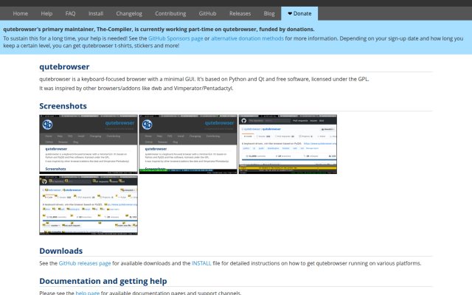
Task: Click Documentation and getting help heading
Action: (x=103, y=281)
